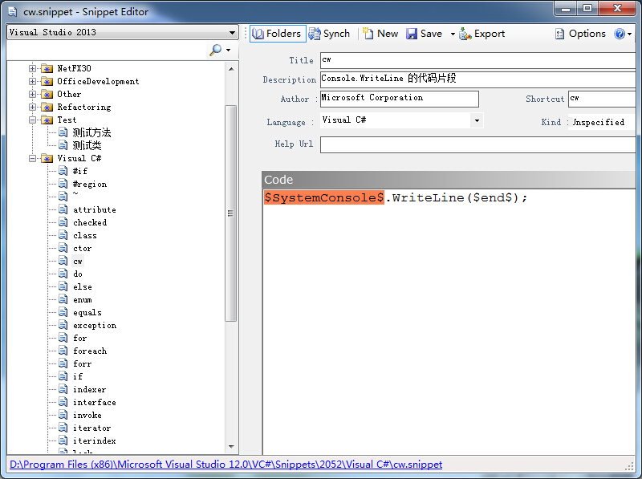The width and height of the screenshot is (642, 479).
Task: Click the indexer snippet file icon
Action: click(63, 389)
